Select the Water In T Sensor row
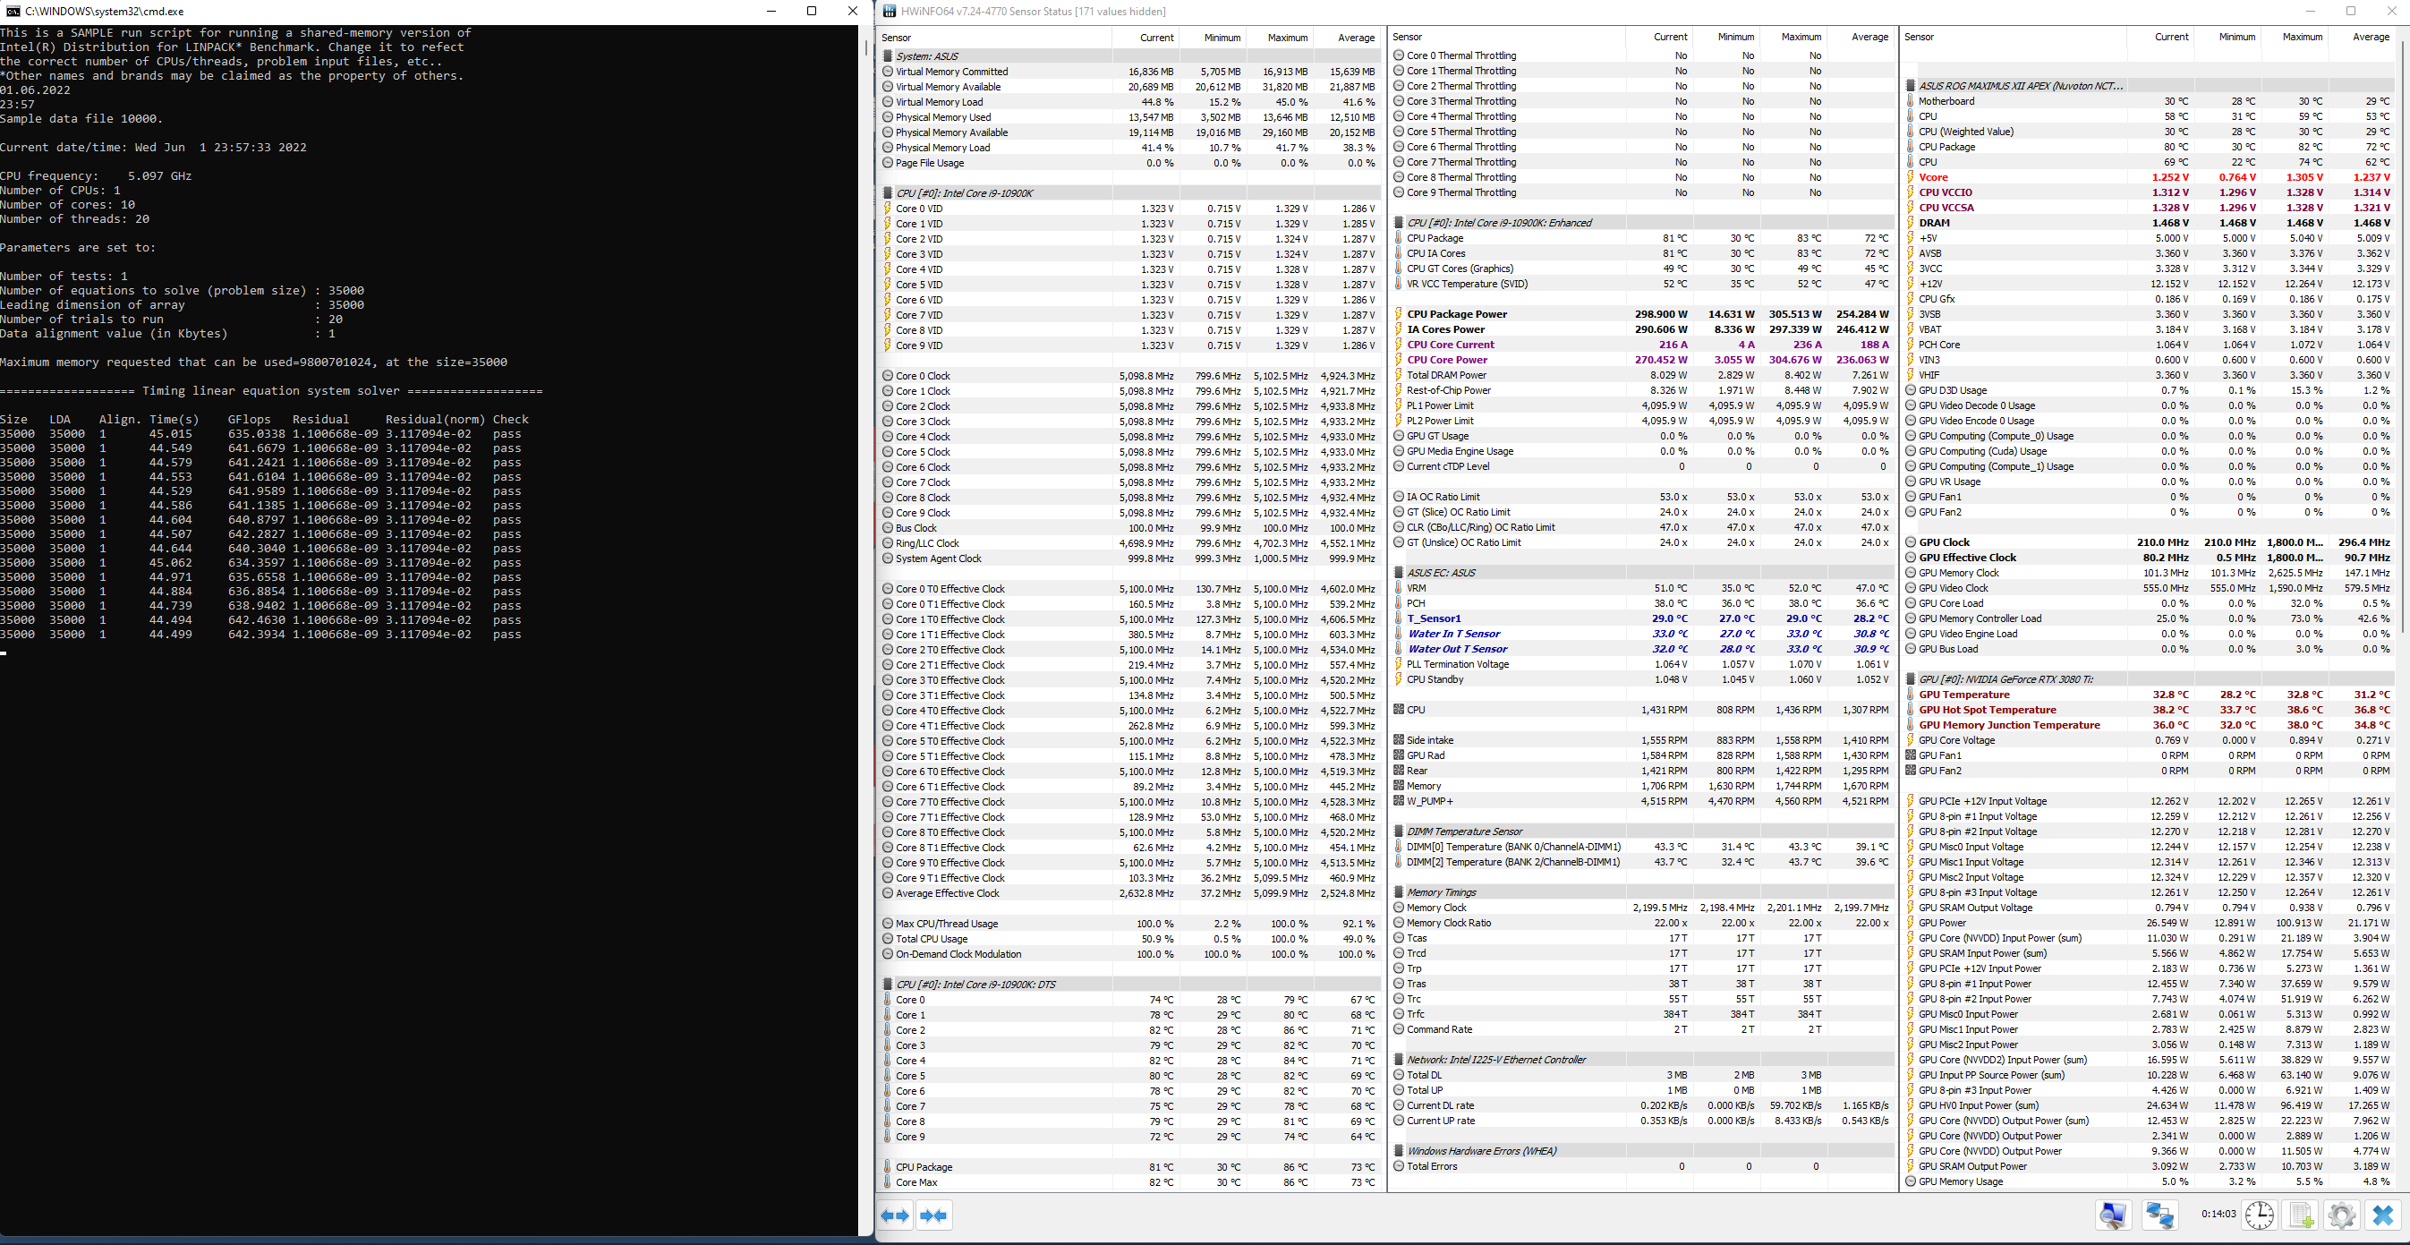 coord(1454,634)
